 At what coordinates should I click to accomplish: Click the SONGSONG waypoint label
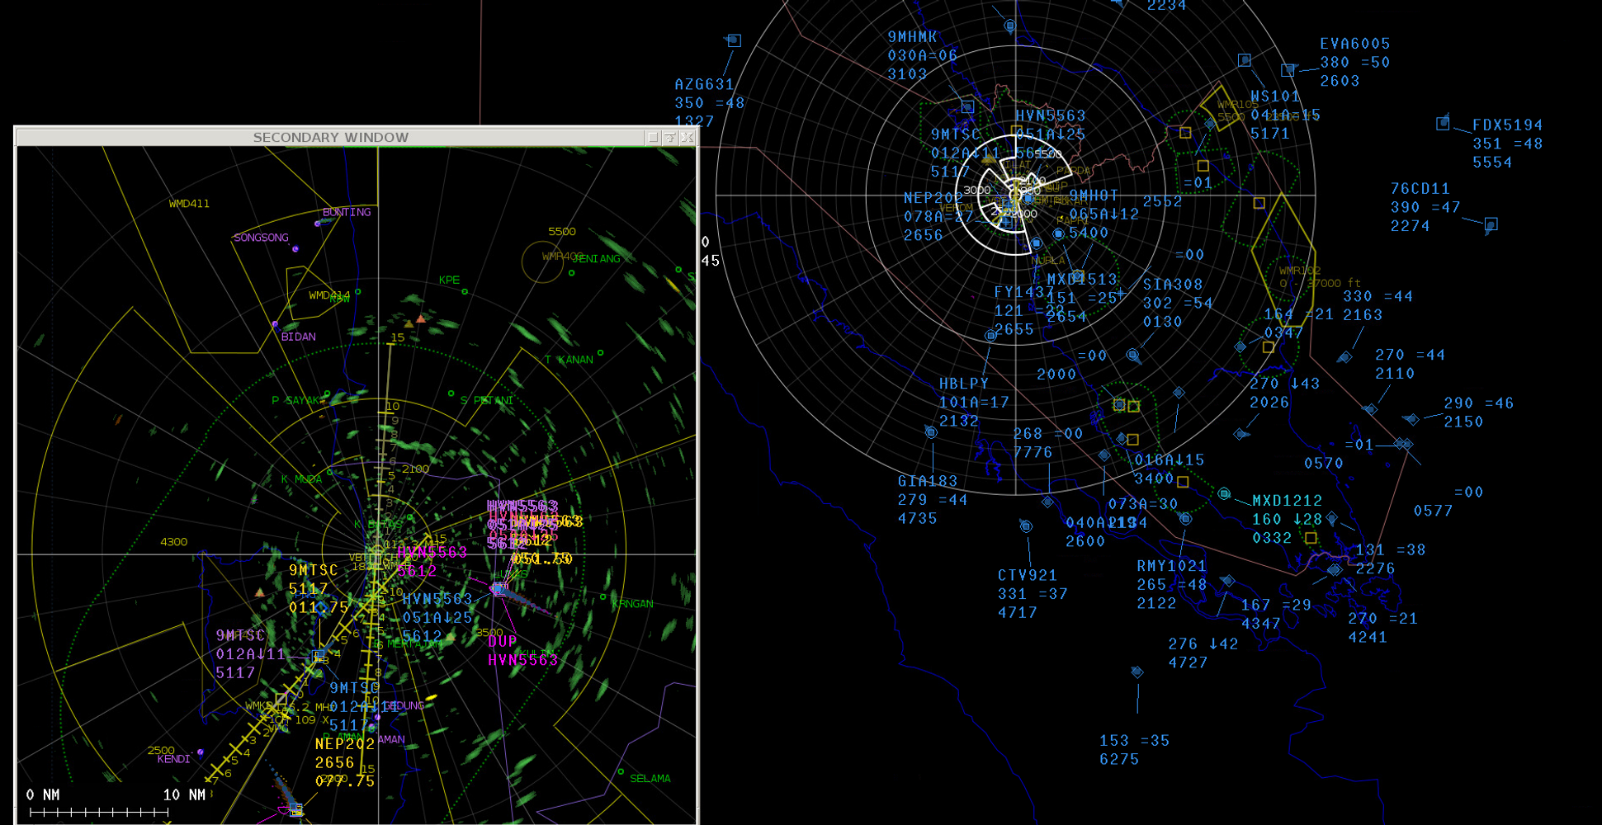[261, 238]
